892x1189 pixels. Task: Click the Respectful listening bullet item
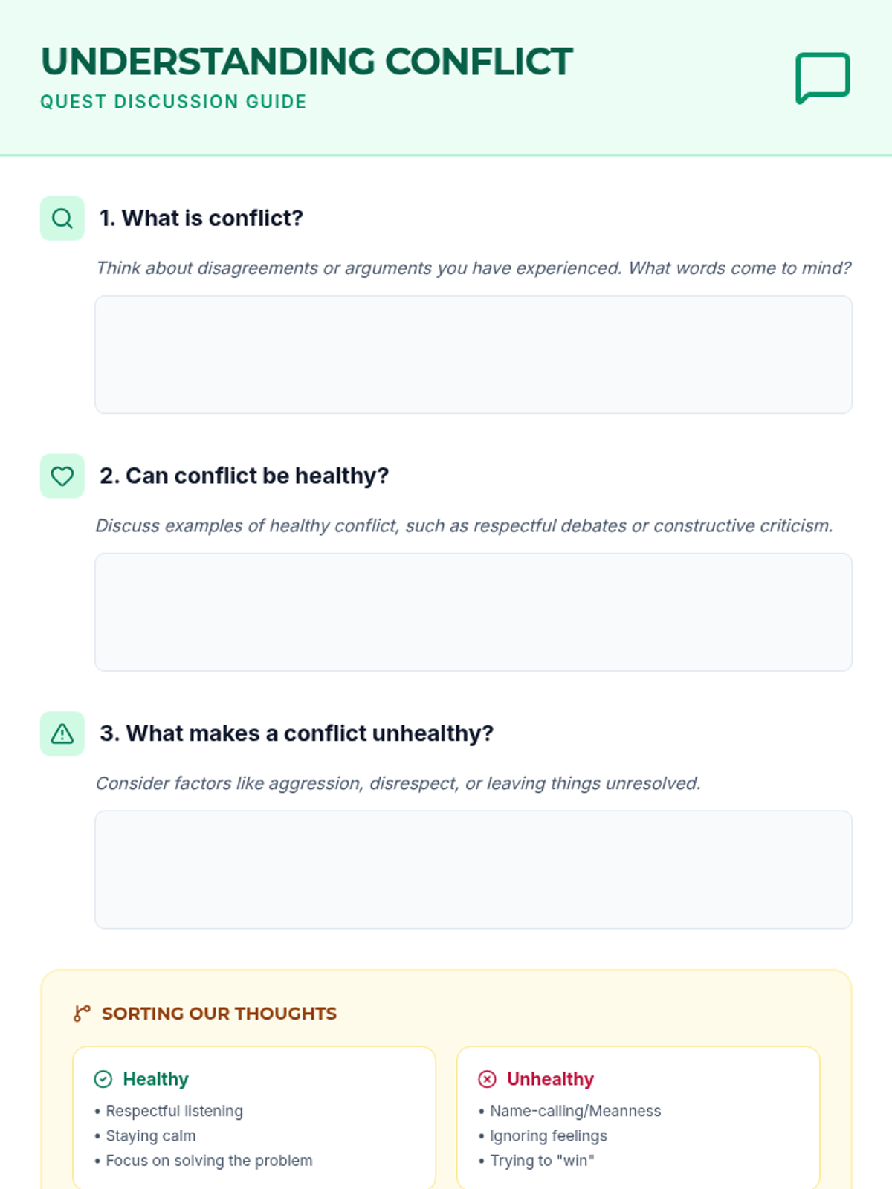point(174,1111)
